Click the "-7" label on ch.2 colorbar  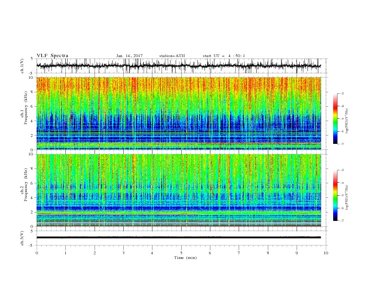(342, 221)
